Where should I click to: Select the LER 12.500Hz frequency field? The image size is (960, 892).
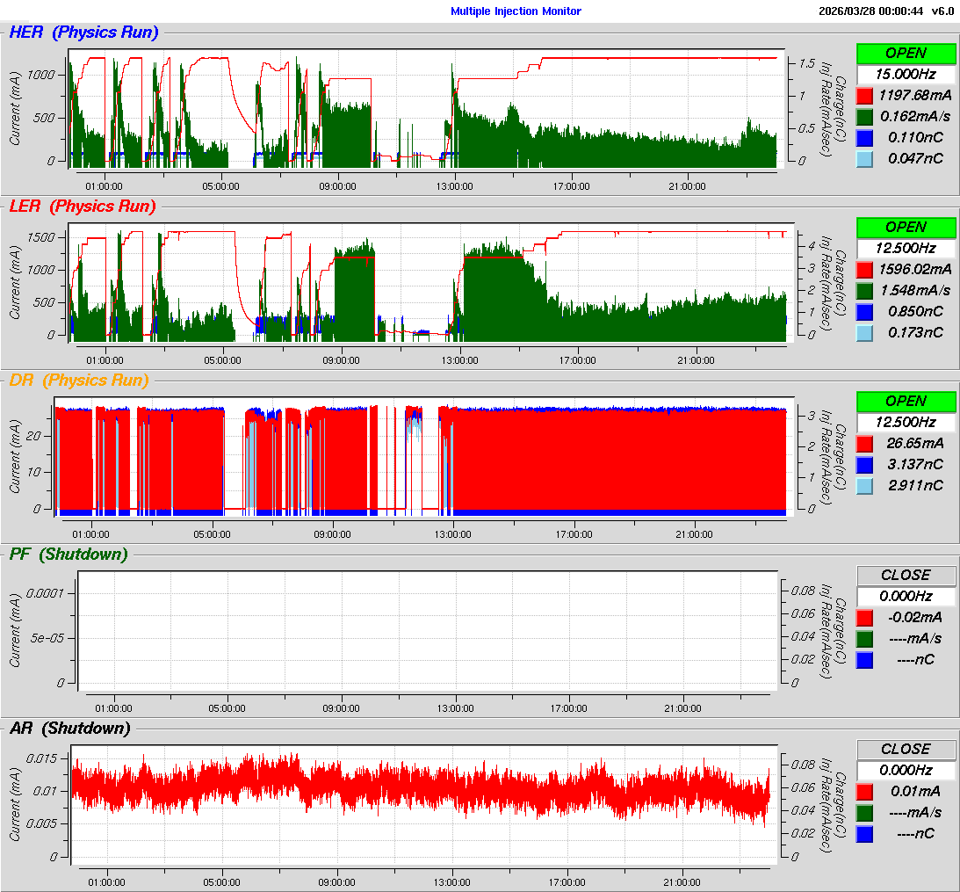tap(906, 248)
